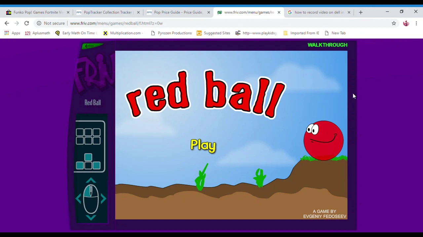Close the how to record video tab

click(349, 12)
